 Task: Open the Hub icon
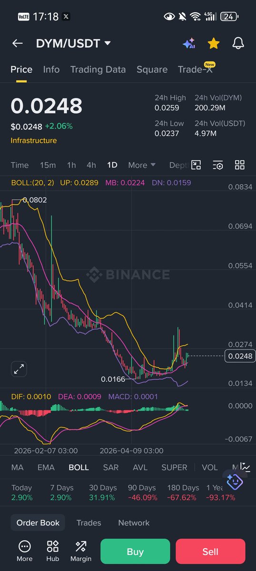(52, 551)
